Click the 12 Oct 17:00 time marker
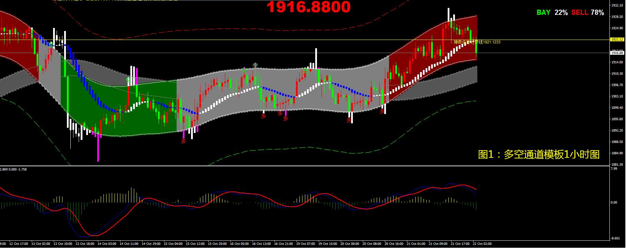626x248 pixels. coord(19,244)
